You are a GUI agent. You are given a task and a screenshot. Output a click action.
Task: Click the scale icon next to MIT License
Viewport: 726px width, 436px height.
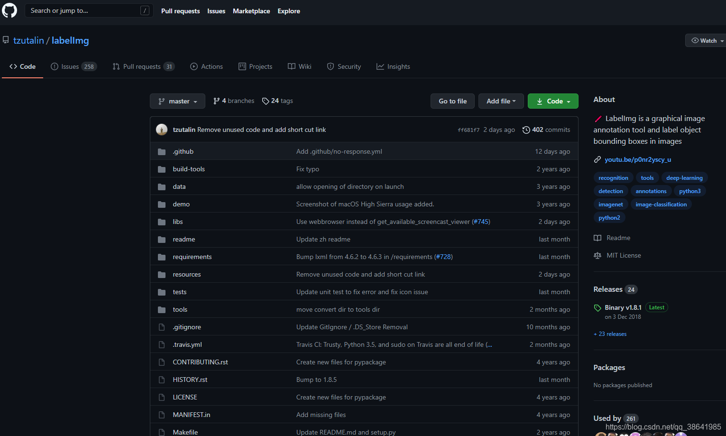coord(597,256)
